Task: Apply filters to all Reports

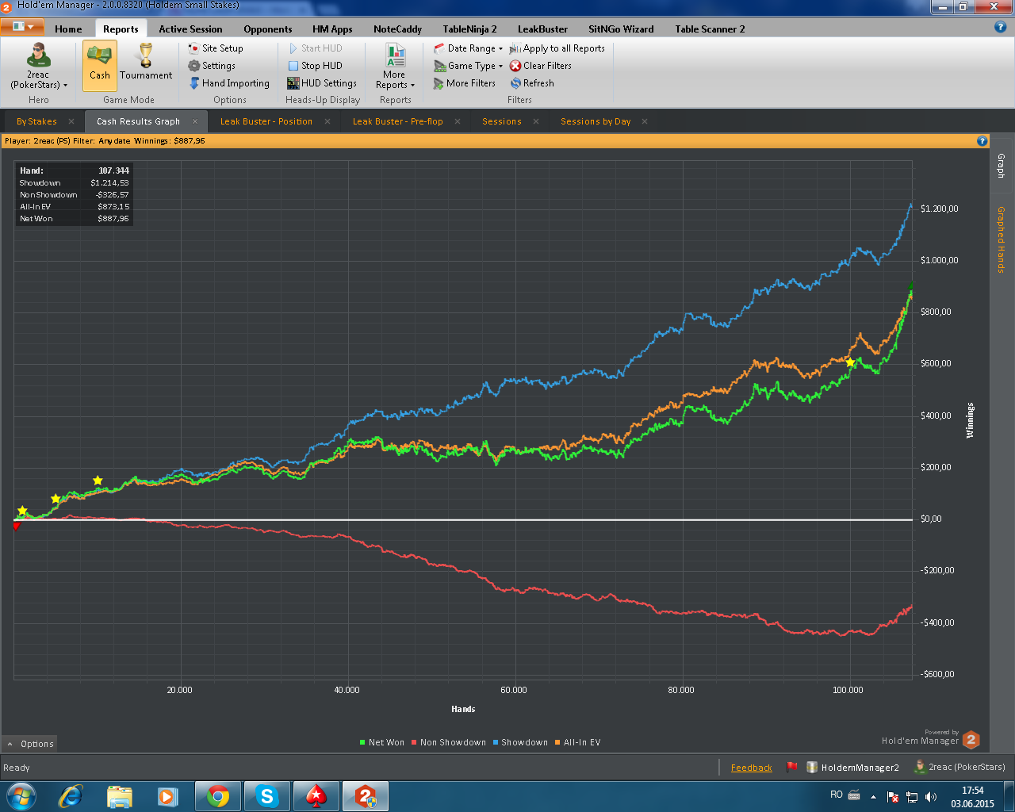Action: (557, 48)
